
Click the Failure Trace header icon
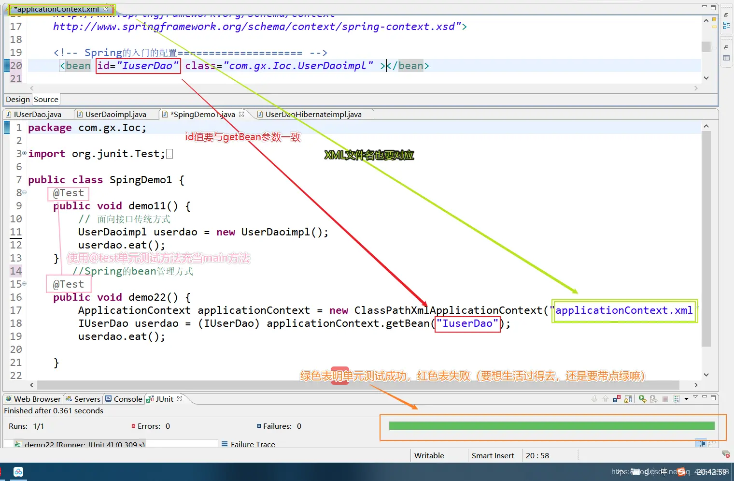[225, 444]
